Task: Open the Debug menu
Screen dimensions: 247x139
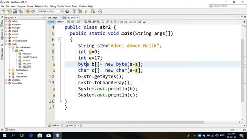Action: coord(53,6)
